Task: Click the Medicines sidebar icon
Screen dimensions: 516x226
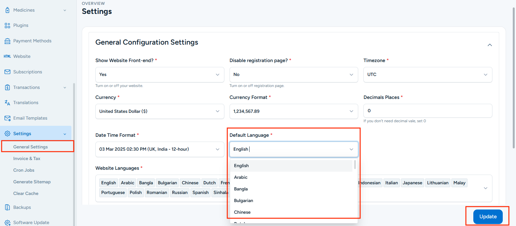Action: tap(7, 10)
